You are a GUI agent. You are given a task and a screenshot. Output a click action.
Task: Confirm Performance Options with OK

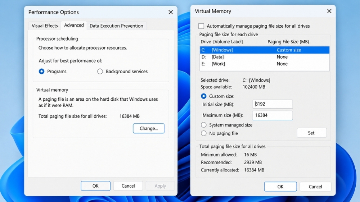pyautogui.click(x=95, y=186)
